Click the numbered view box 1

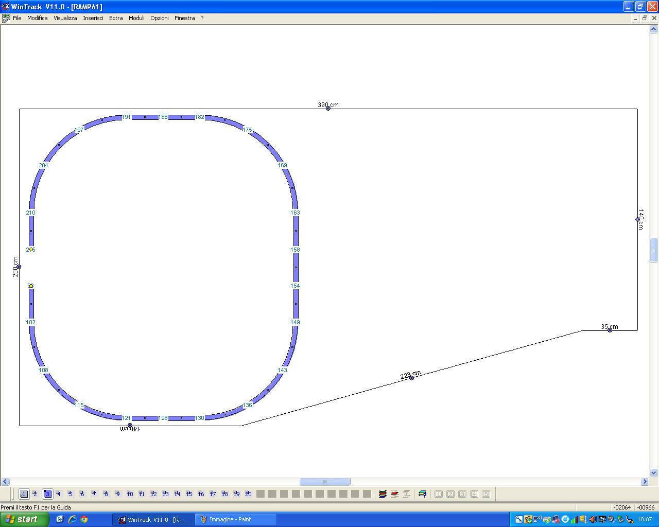tap(439, 494)
